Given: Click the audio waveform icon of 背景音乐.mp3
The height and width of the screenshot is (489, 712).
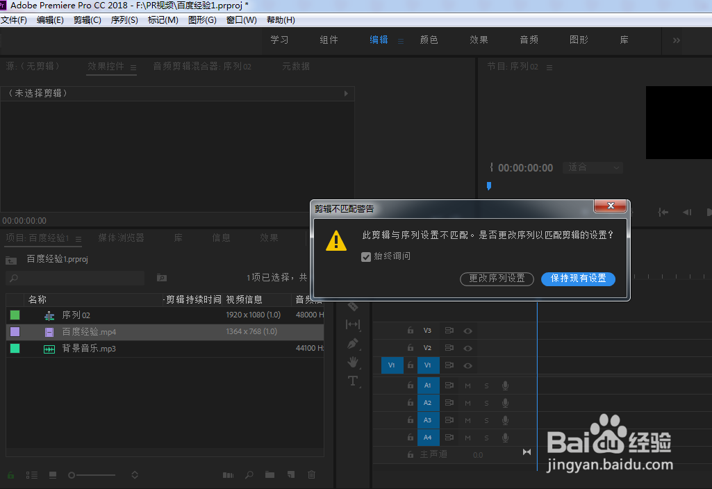Looking at the screenshot, I should (x=49, y=349).
